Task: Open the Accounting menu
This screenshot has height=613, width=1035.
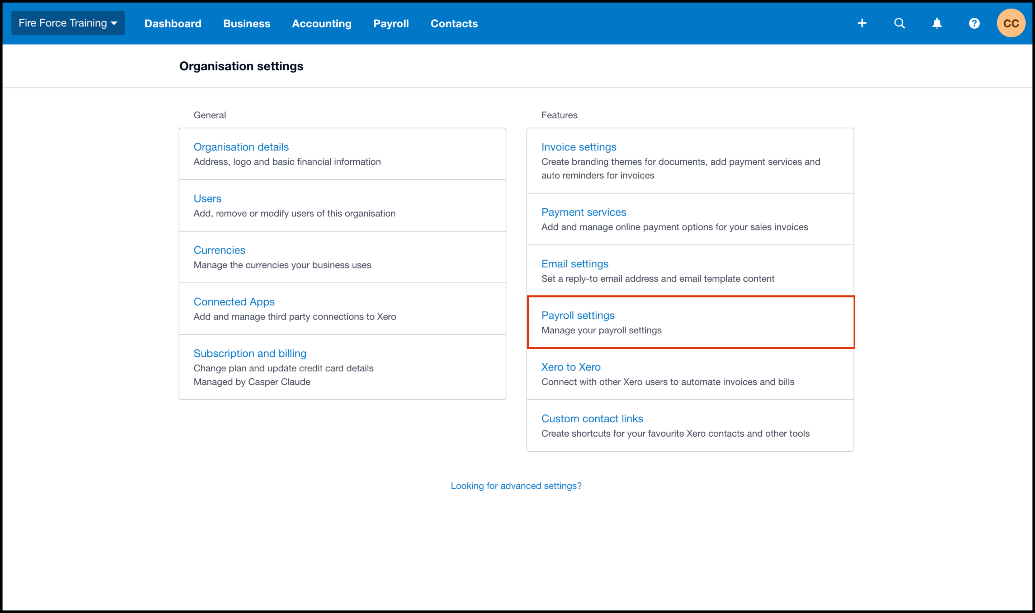Action: click(321, 24)
